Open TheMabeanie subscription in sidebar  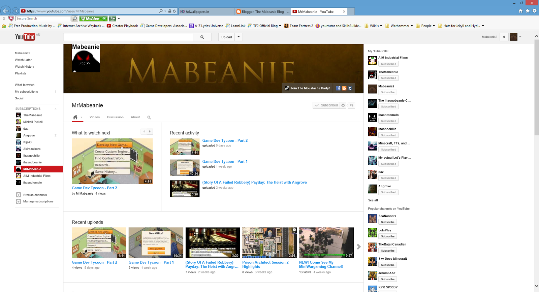(x=33, y=115)
